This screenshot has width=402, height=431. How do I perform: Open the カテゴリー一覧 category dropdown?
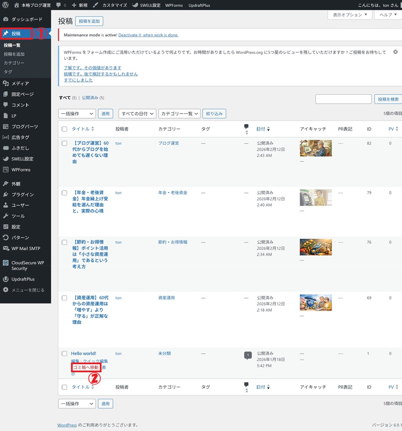[179, 114]
